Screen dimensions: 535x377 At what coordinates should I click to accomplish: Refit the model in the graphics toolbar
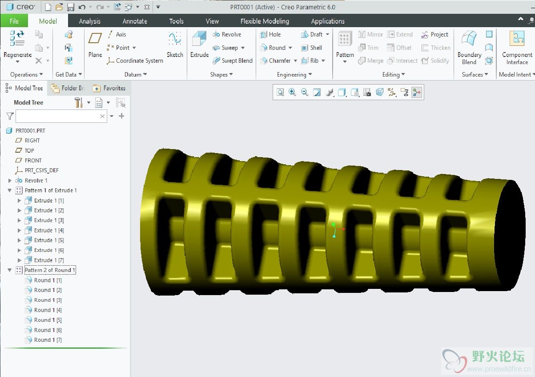(280, 92)
